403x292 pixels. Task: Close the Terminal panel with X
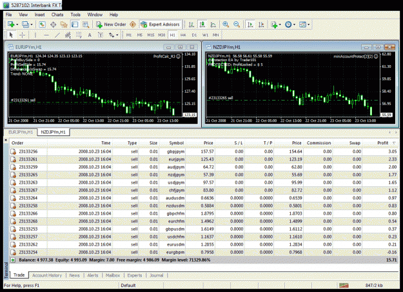(6, 140)
